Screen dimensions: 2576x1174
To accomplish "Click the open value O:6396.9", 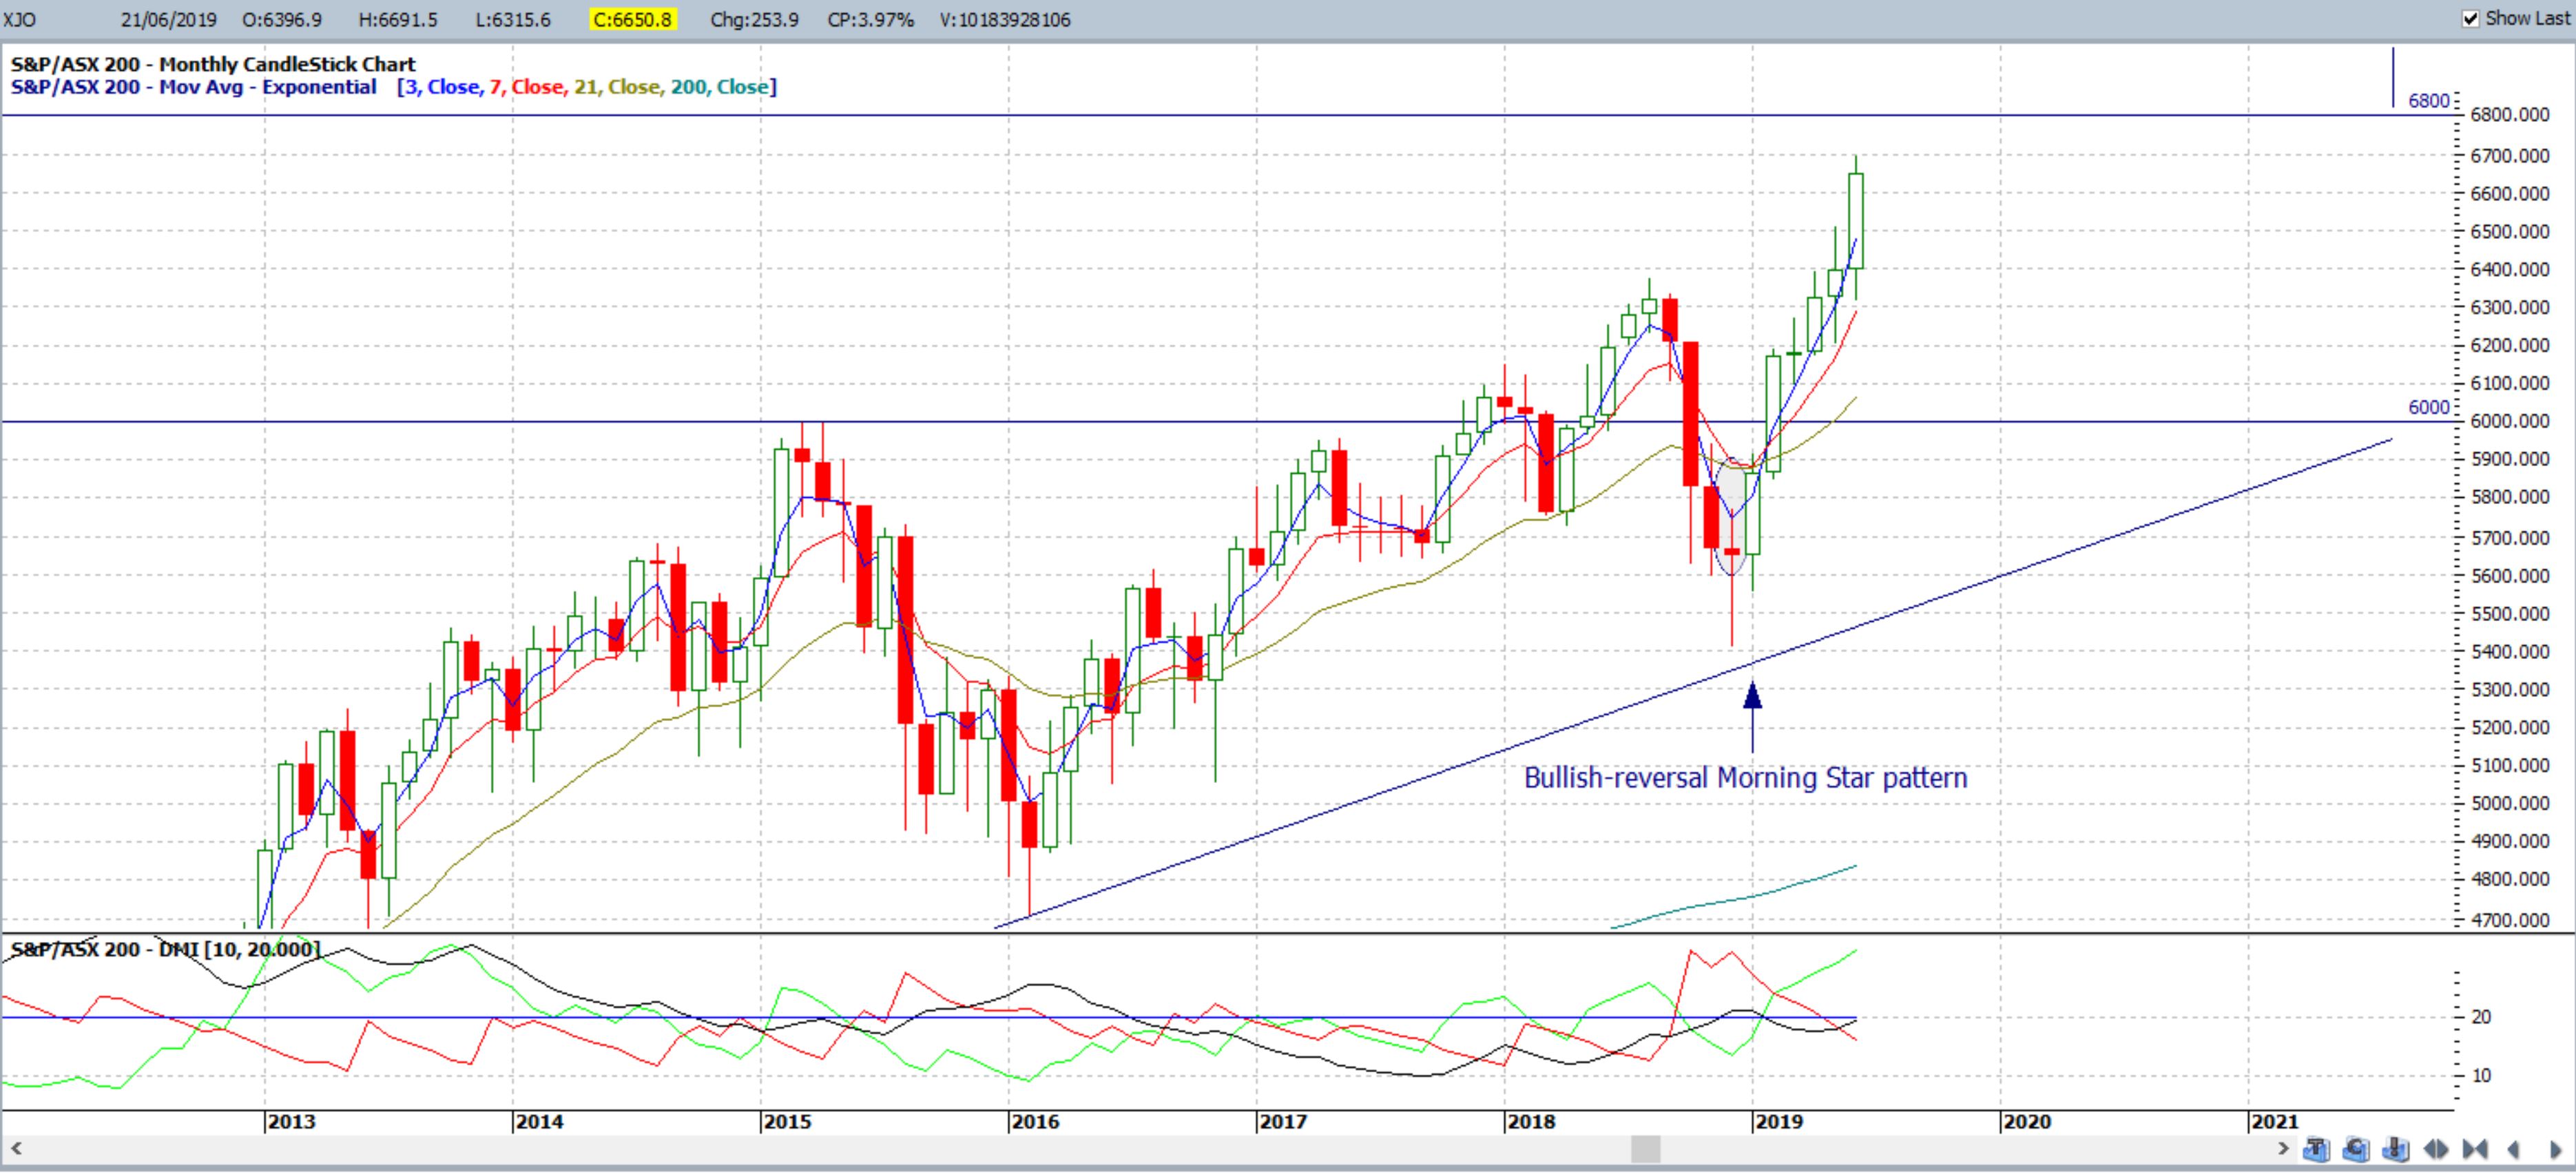I will click(281, 20).
